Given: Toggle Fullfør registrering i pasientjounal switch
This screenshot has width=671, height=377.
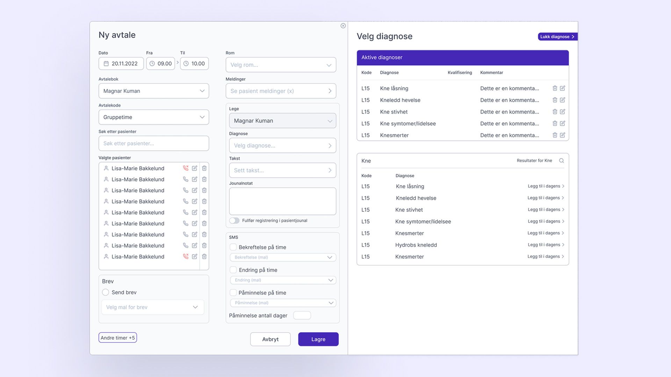Looking at the screenshot, I should (235, 221).
